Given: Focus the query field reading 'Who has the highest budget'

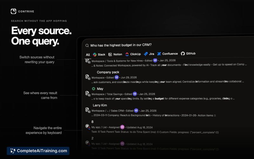Looking at the screenshot, I should click(x=121, y=45).
